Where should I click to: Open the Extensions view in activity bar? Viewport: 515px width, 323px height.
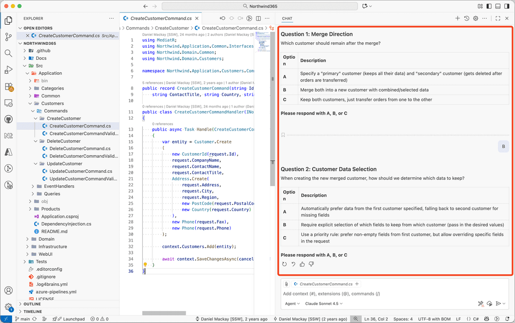[9, 86]
